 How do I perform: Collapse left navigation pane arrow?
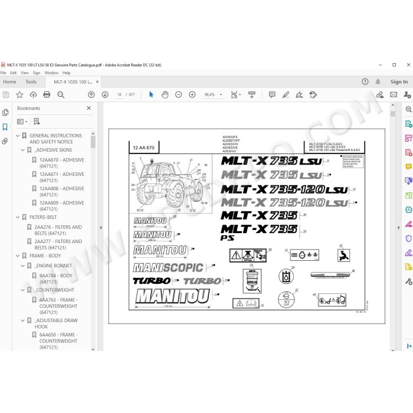pos(101,228)
